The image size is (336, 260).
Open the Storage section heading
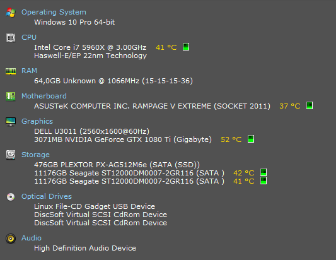click(35, 155)
